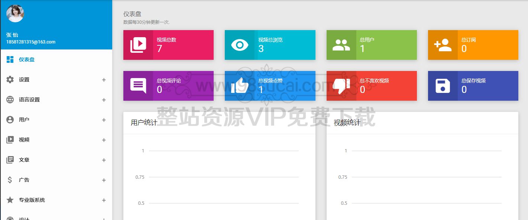Click the floppy disk icon on 总保存视频 card
Viewport: 528px width, 220px height.
tap(443, 85)
